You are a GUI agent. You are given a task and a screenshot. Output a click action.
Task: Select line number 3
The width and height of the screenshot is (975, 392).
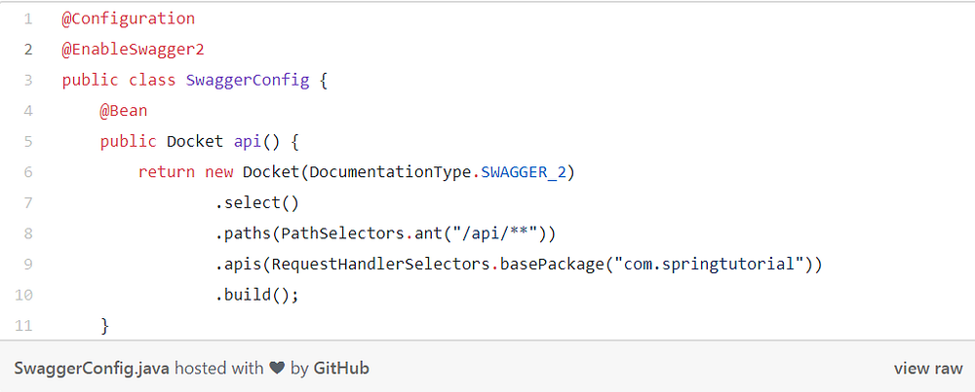pyautogui.click(x=28, y=80)
